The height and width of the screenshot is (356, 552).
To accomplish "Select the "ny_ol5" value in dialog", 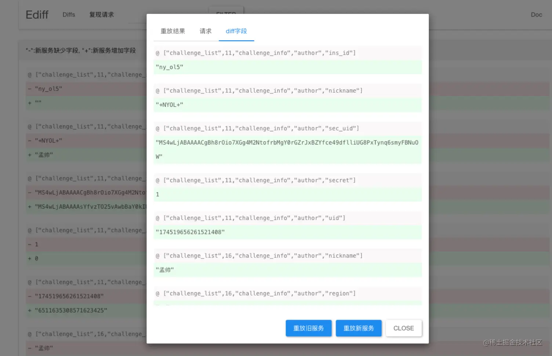I will pyautogui.click(x=288, y=67).
